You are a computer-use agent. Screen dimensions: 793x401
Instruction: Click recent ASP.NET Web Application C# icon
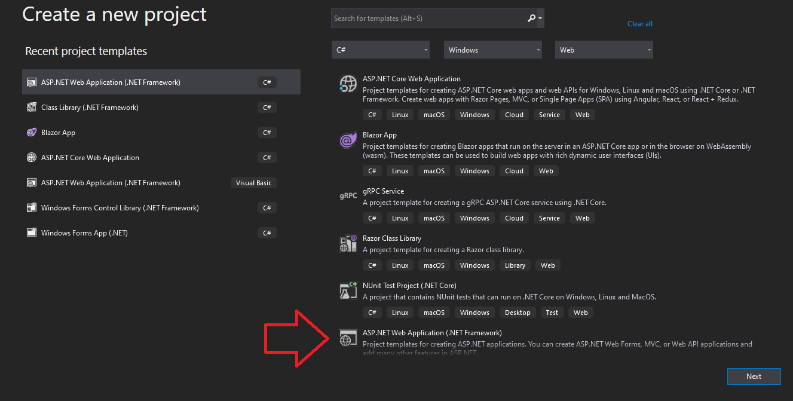coord(32,82)
